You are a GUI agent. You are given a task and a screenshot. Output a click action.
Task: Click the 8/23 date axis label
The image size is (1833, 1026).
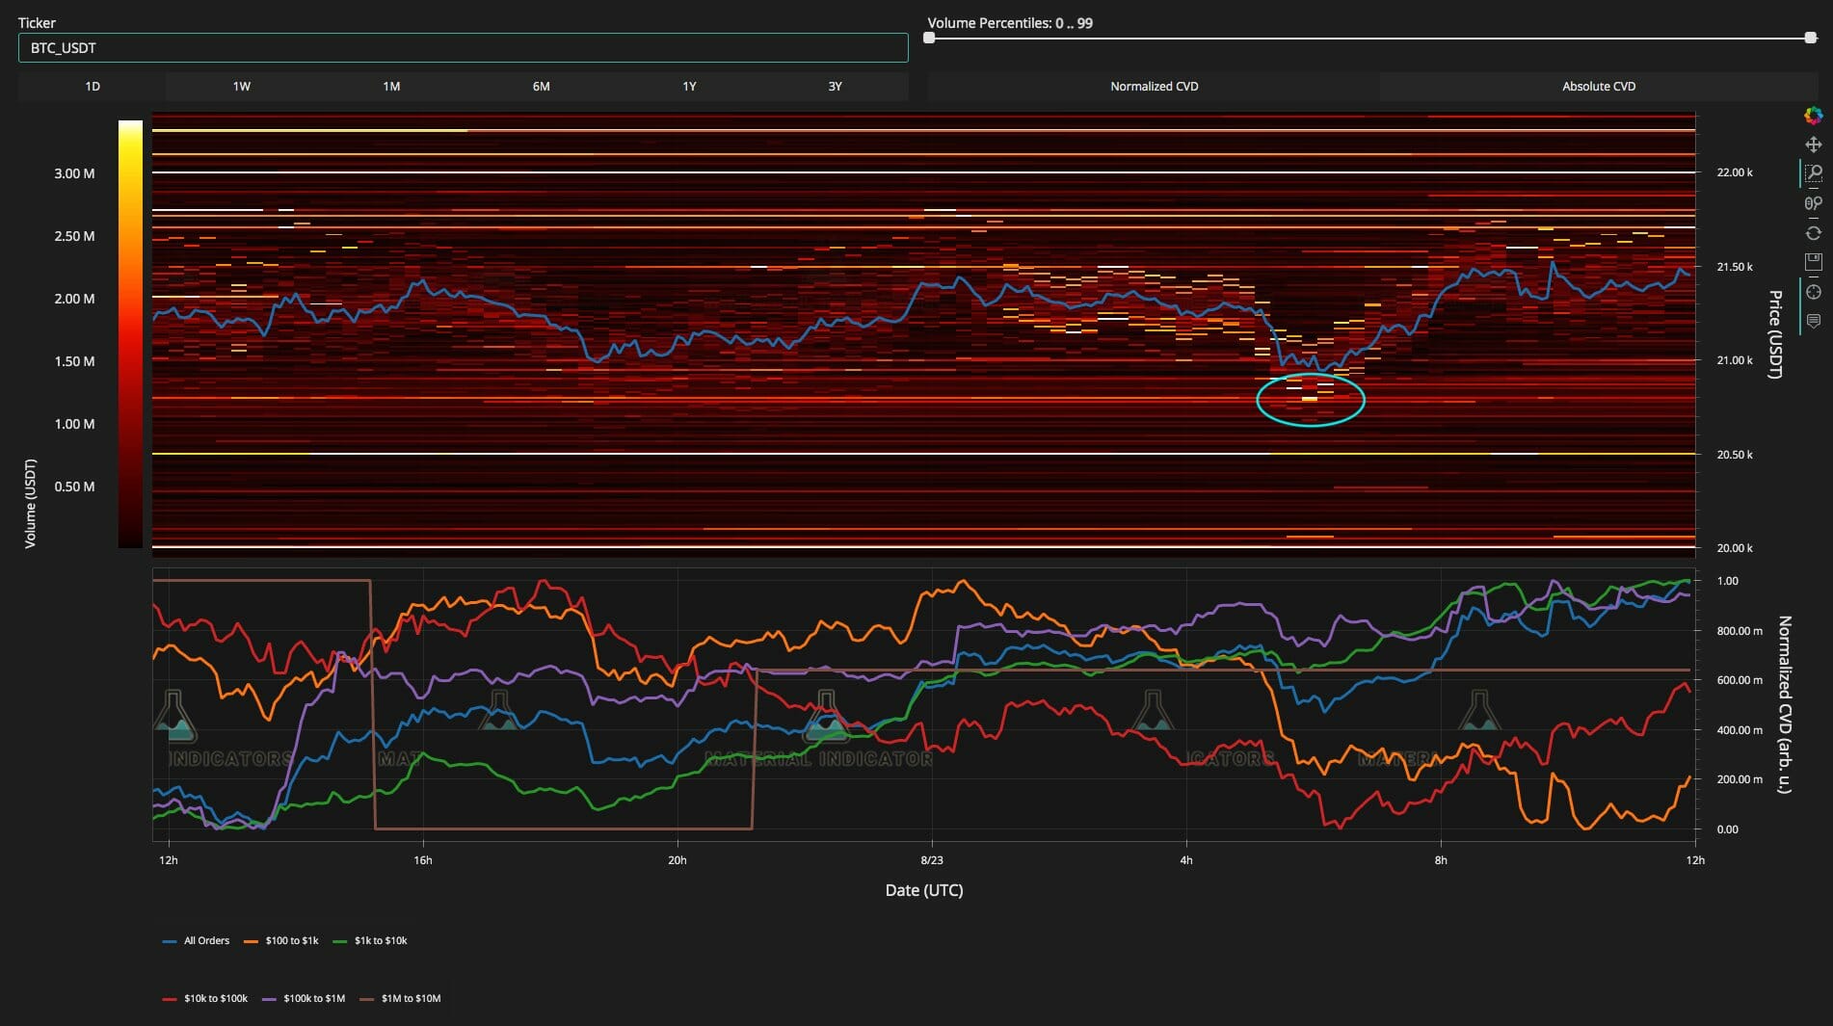click(932, 860)
